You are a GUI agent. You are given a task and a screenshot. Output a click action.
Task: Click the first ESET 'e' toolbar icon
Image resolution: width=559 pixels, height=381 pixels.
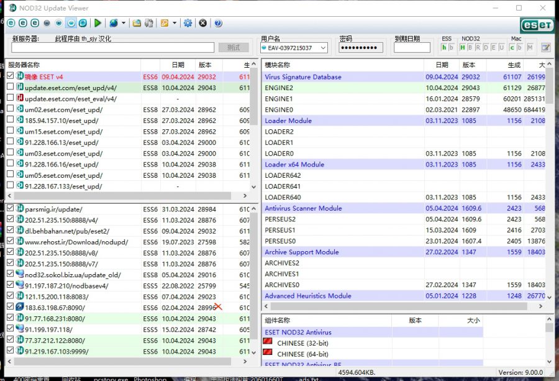point(11,23)
